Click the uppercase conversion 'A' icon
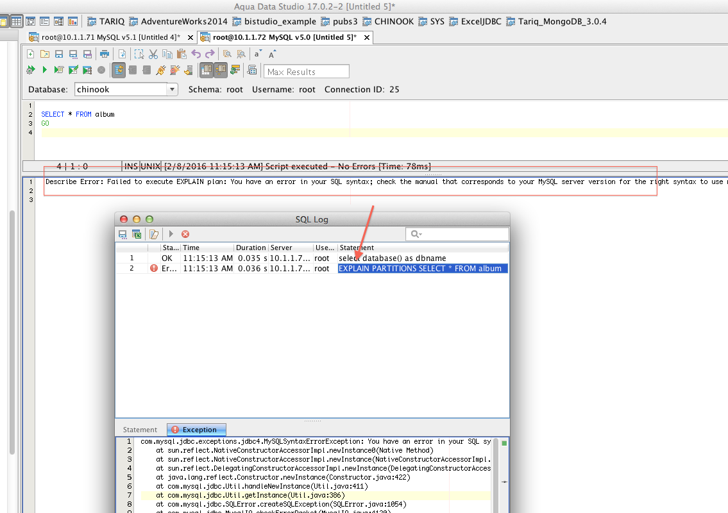 [x=272, y=55]
